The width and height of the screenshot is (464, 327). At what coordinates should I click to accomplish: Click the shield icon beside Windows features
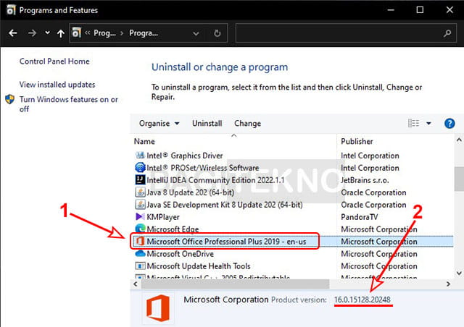pyautogui.click(x=9, y=99)
